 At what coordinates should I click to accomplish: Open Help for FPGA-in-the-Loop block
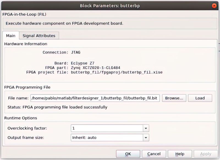[180, 154]
